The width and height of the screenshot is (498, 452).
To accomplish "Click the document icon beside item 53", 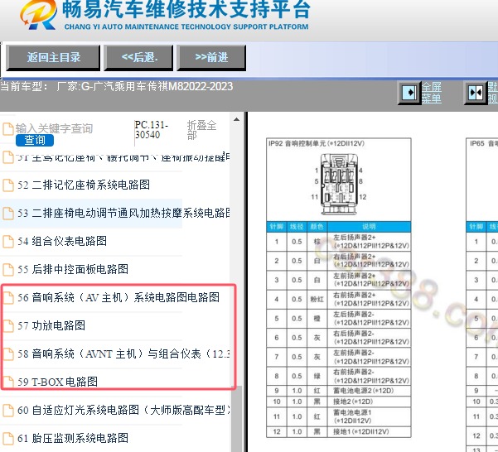I will pyautogui.click(x=8, y=214).
